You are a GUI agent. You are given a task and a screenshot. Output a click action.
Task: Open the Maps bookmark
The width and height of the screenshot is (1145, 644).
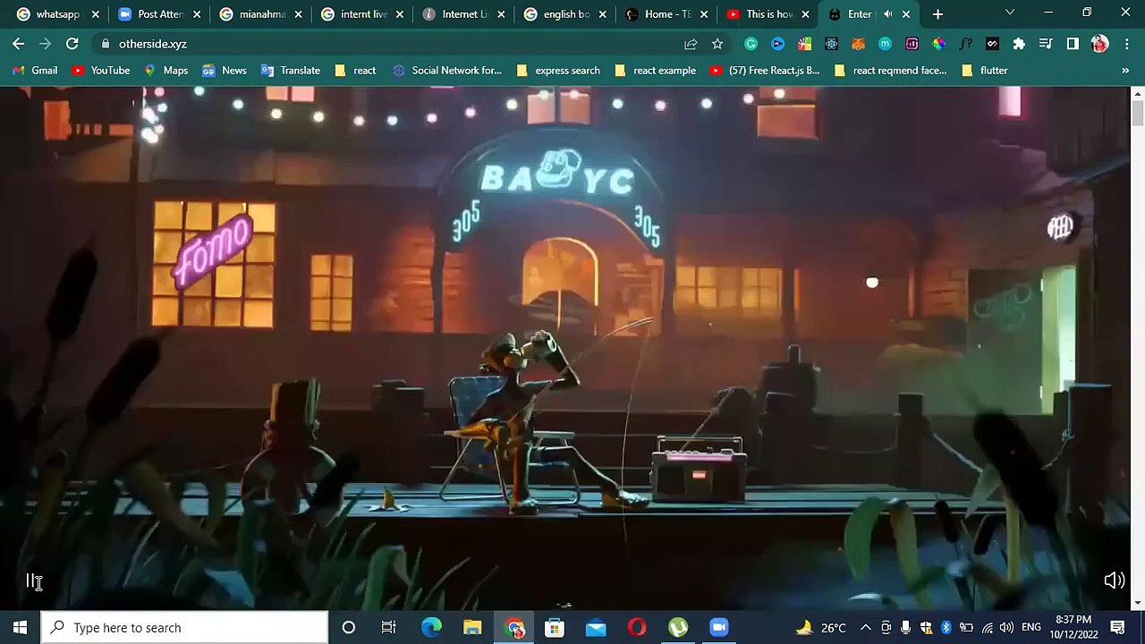pos(165,71)
